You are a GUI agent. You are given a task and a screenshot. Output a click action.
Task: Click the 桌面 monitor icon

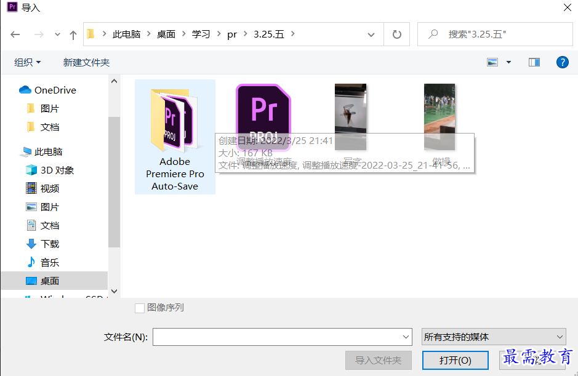pos(31,281)
